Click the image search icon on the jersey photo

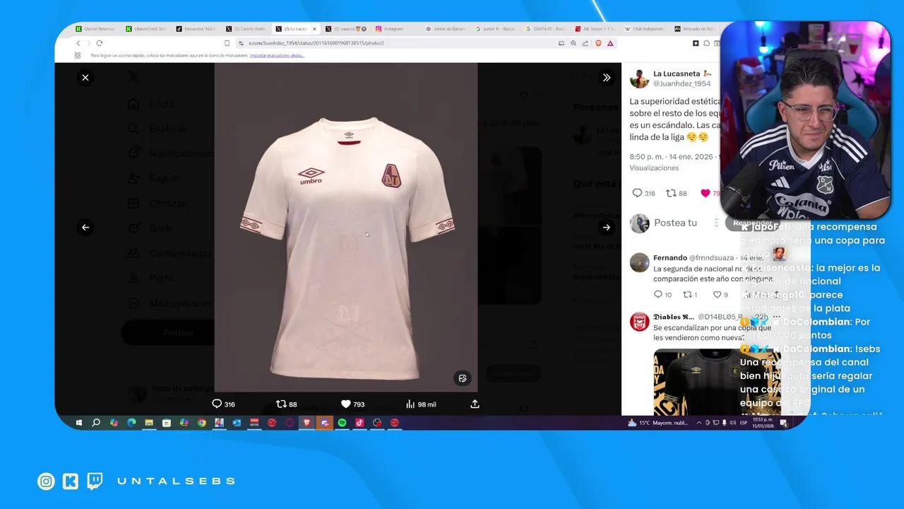pos(463,378)
